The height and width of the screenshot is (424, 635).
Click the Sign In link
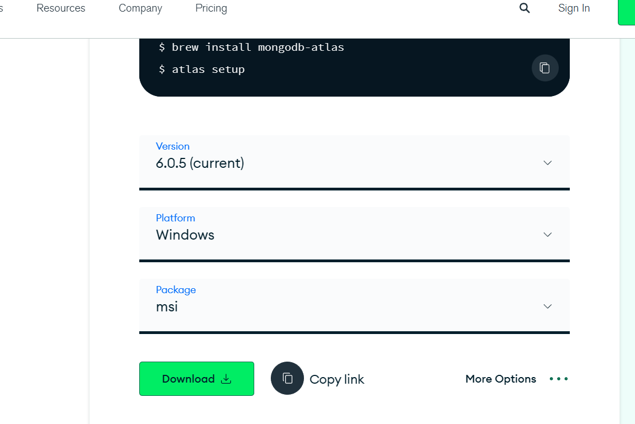[574, 8]
